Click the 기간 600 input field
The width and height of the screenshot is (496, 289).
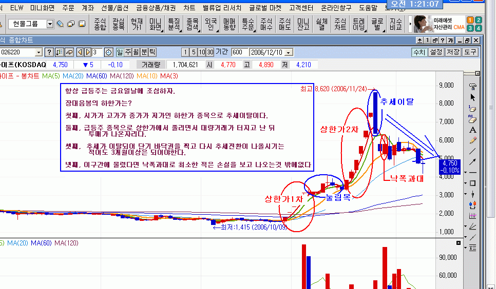239,52
